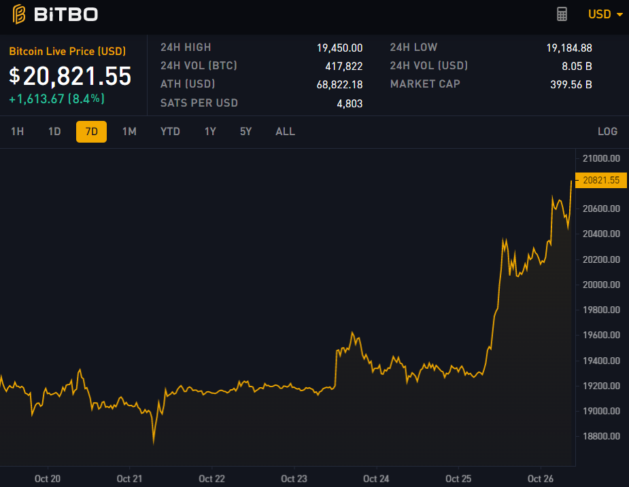Switch chart to 1M range
The height and width of the screenshot is (487, 629).
(x=130, y=132)
